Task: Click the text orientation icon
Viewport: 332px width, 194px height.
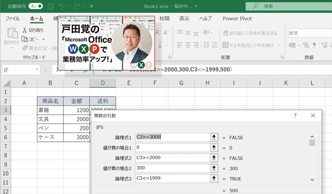Action: (206, 32)
